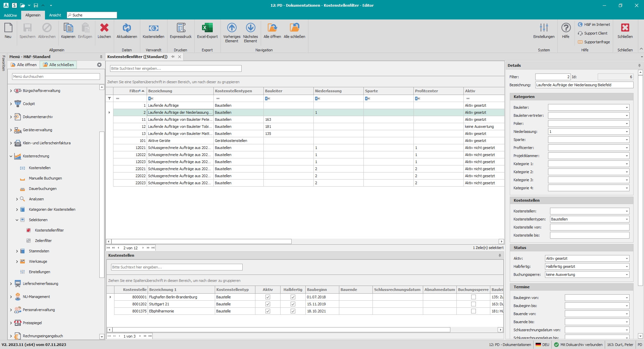
Task: Go to Nächstes Element arrow icon
Action: 250,28
